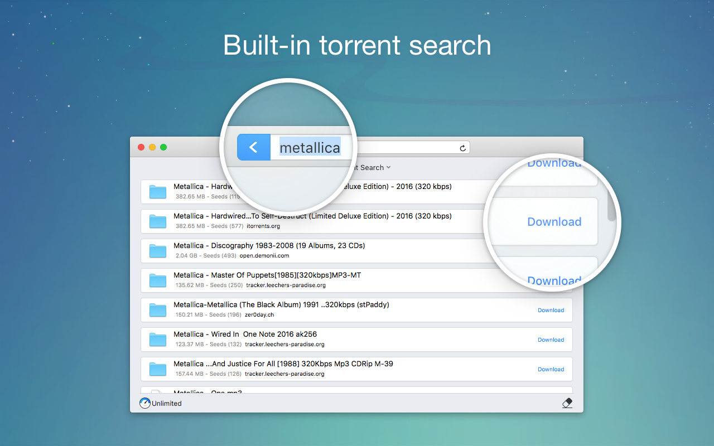Click folder icon of Wired In One Note row

[x=158, y=340]
